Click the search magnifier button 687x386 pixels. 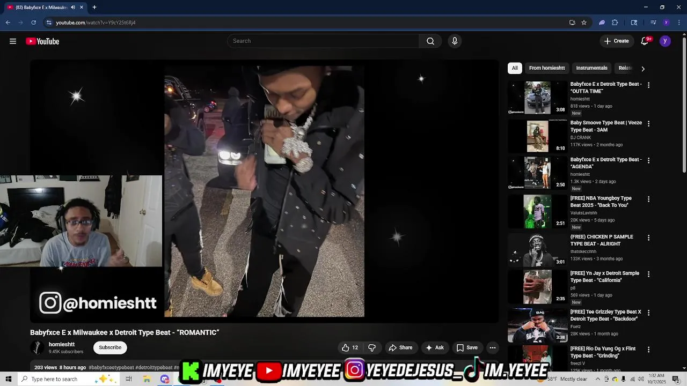[x=430, y=41]
